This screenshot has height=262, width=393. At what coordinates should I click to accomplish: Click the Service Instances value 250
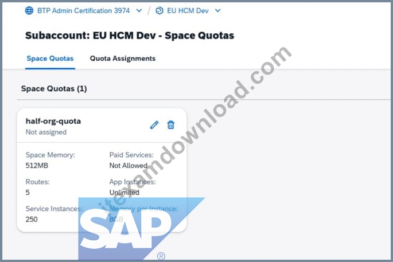[x=32, y=219]
